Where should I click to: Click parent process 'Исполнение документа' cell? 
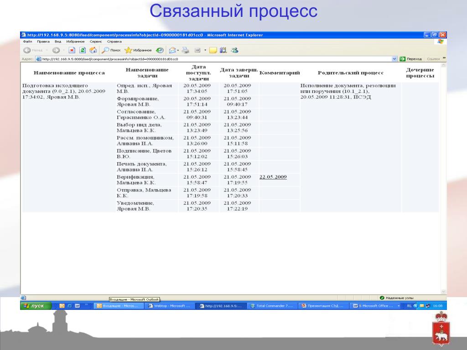tap(351, 147)
